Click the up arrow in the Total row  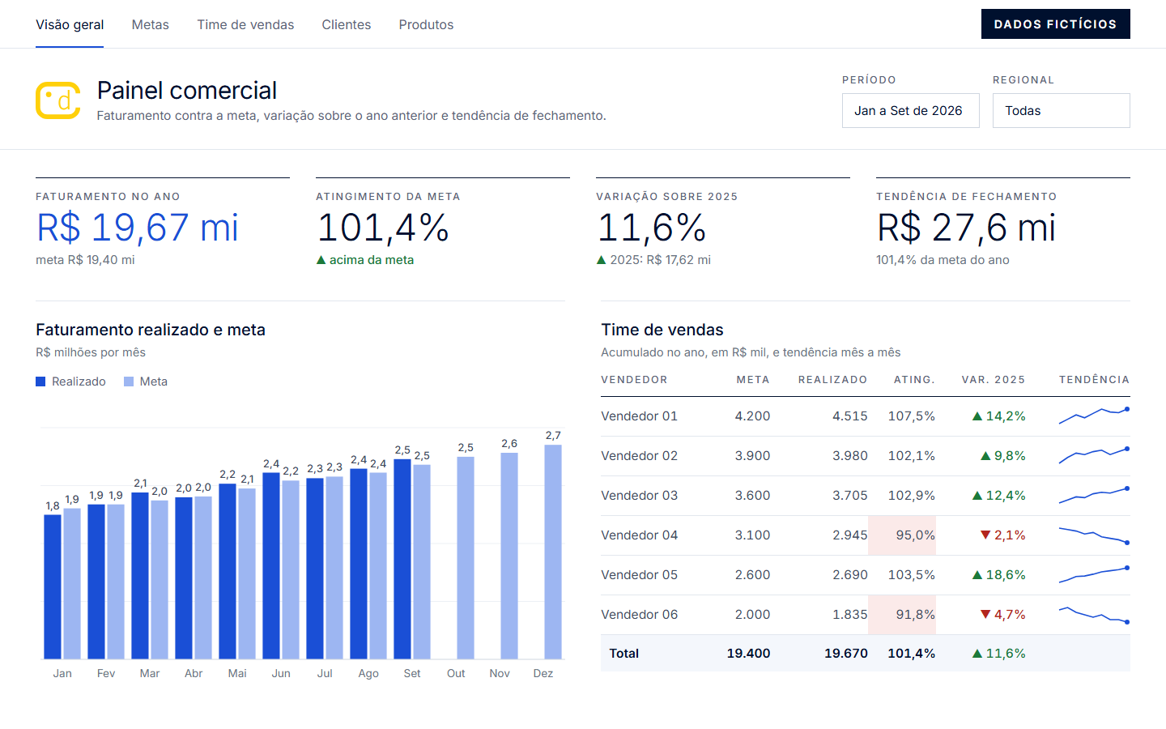click(x=977, y=654)
